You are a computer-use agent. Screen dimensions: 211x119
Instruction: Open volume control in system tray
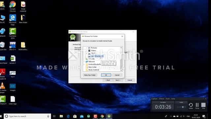[184, 116]
